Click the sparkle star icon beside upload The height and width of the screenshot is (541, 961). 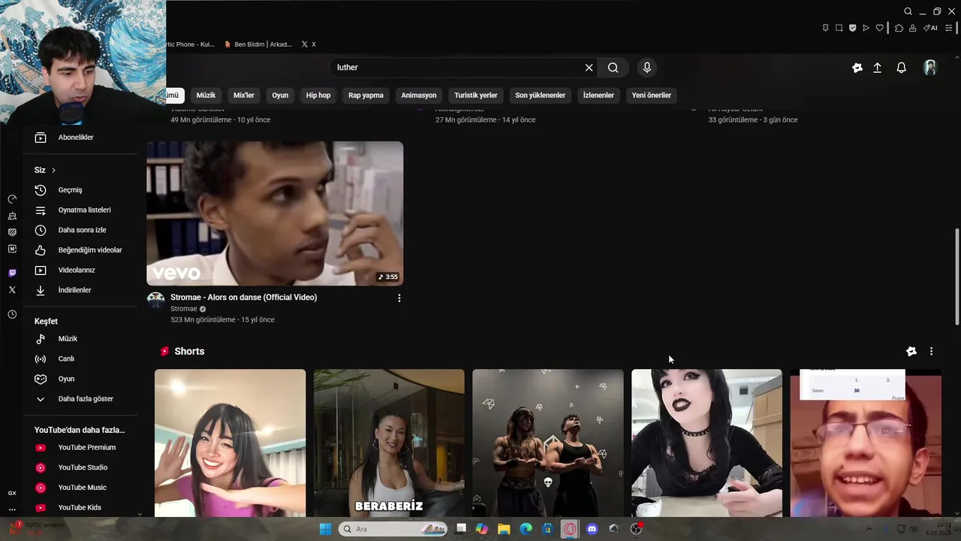pyautogui.click(x=857, y=68)
